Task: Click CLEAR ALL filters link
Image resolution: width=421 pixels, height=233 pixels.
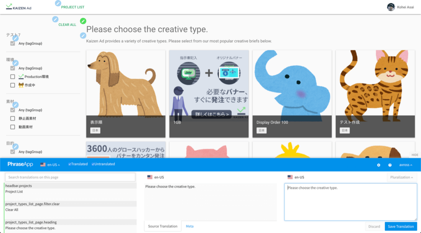Action: (x=67, y=25)
